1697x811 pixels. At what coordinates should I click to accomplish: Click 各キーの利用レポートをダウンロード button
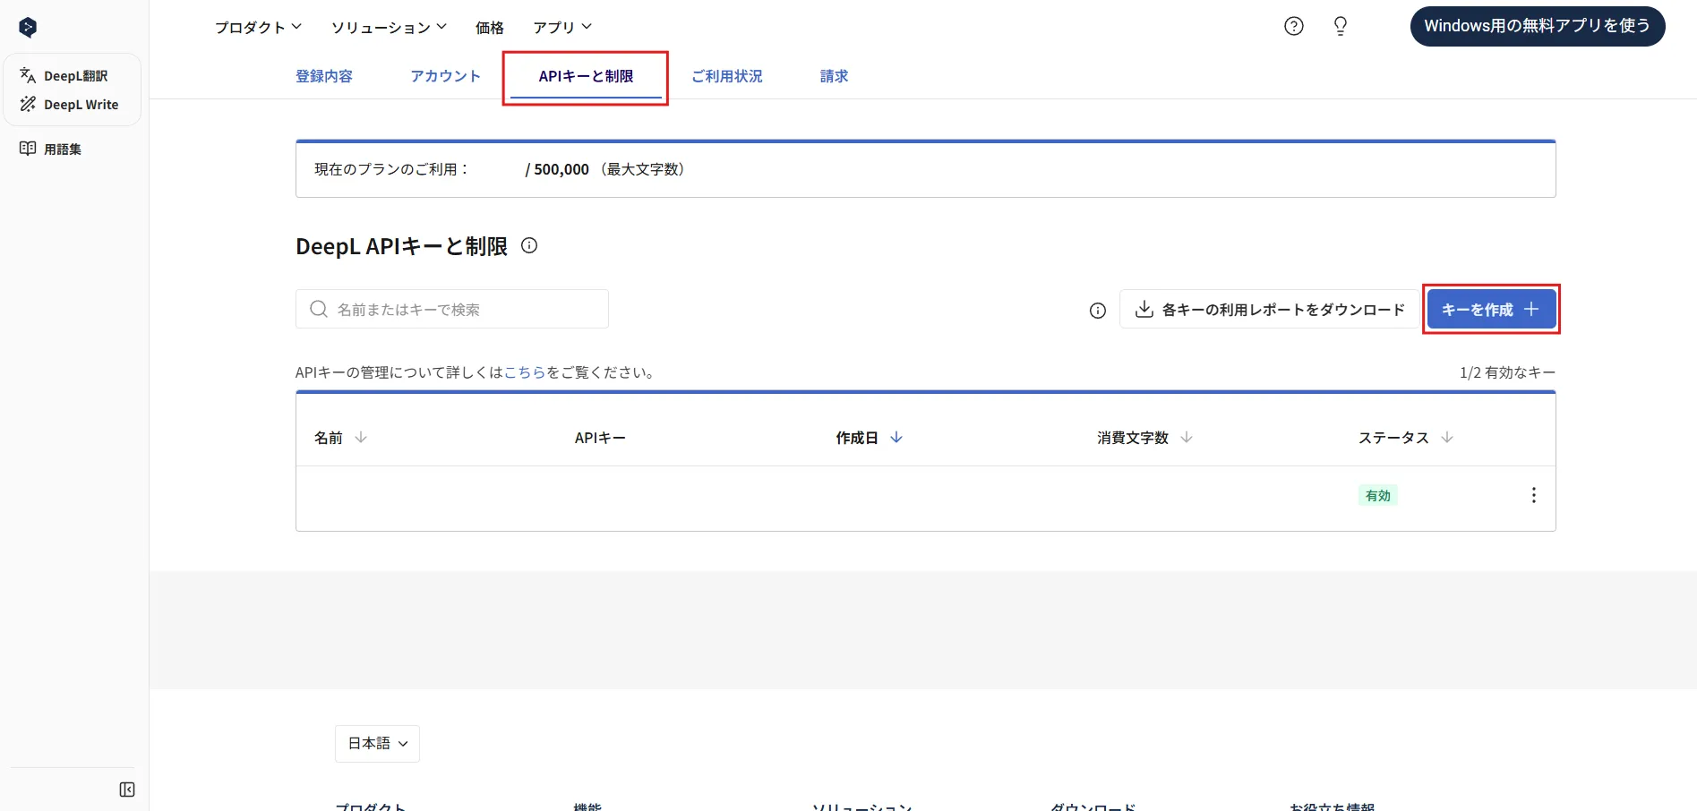point(1269,310)
